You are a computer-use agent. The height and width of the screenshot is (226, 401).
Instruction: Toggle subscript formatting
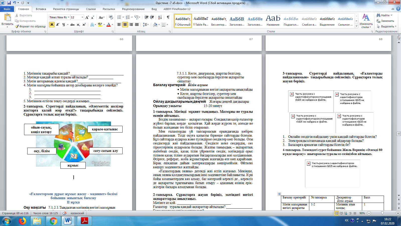[x=78, y=25]
